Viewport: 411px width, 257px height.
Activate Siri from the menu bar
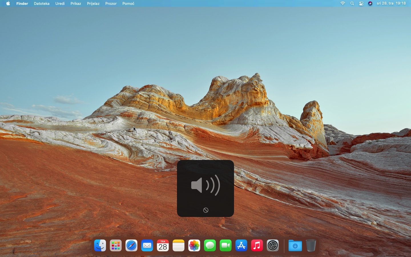click(x=370, y=3)
